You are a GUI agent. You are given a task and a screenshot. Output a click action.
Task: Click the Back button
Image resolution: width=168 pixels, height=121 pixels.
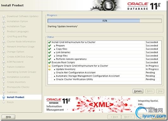[x=114, y=117]
